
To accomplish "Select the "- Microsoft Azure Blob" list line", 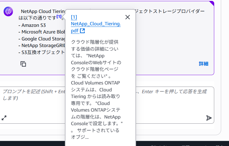I will coord(42,32).
